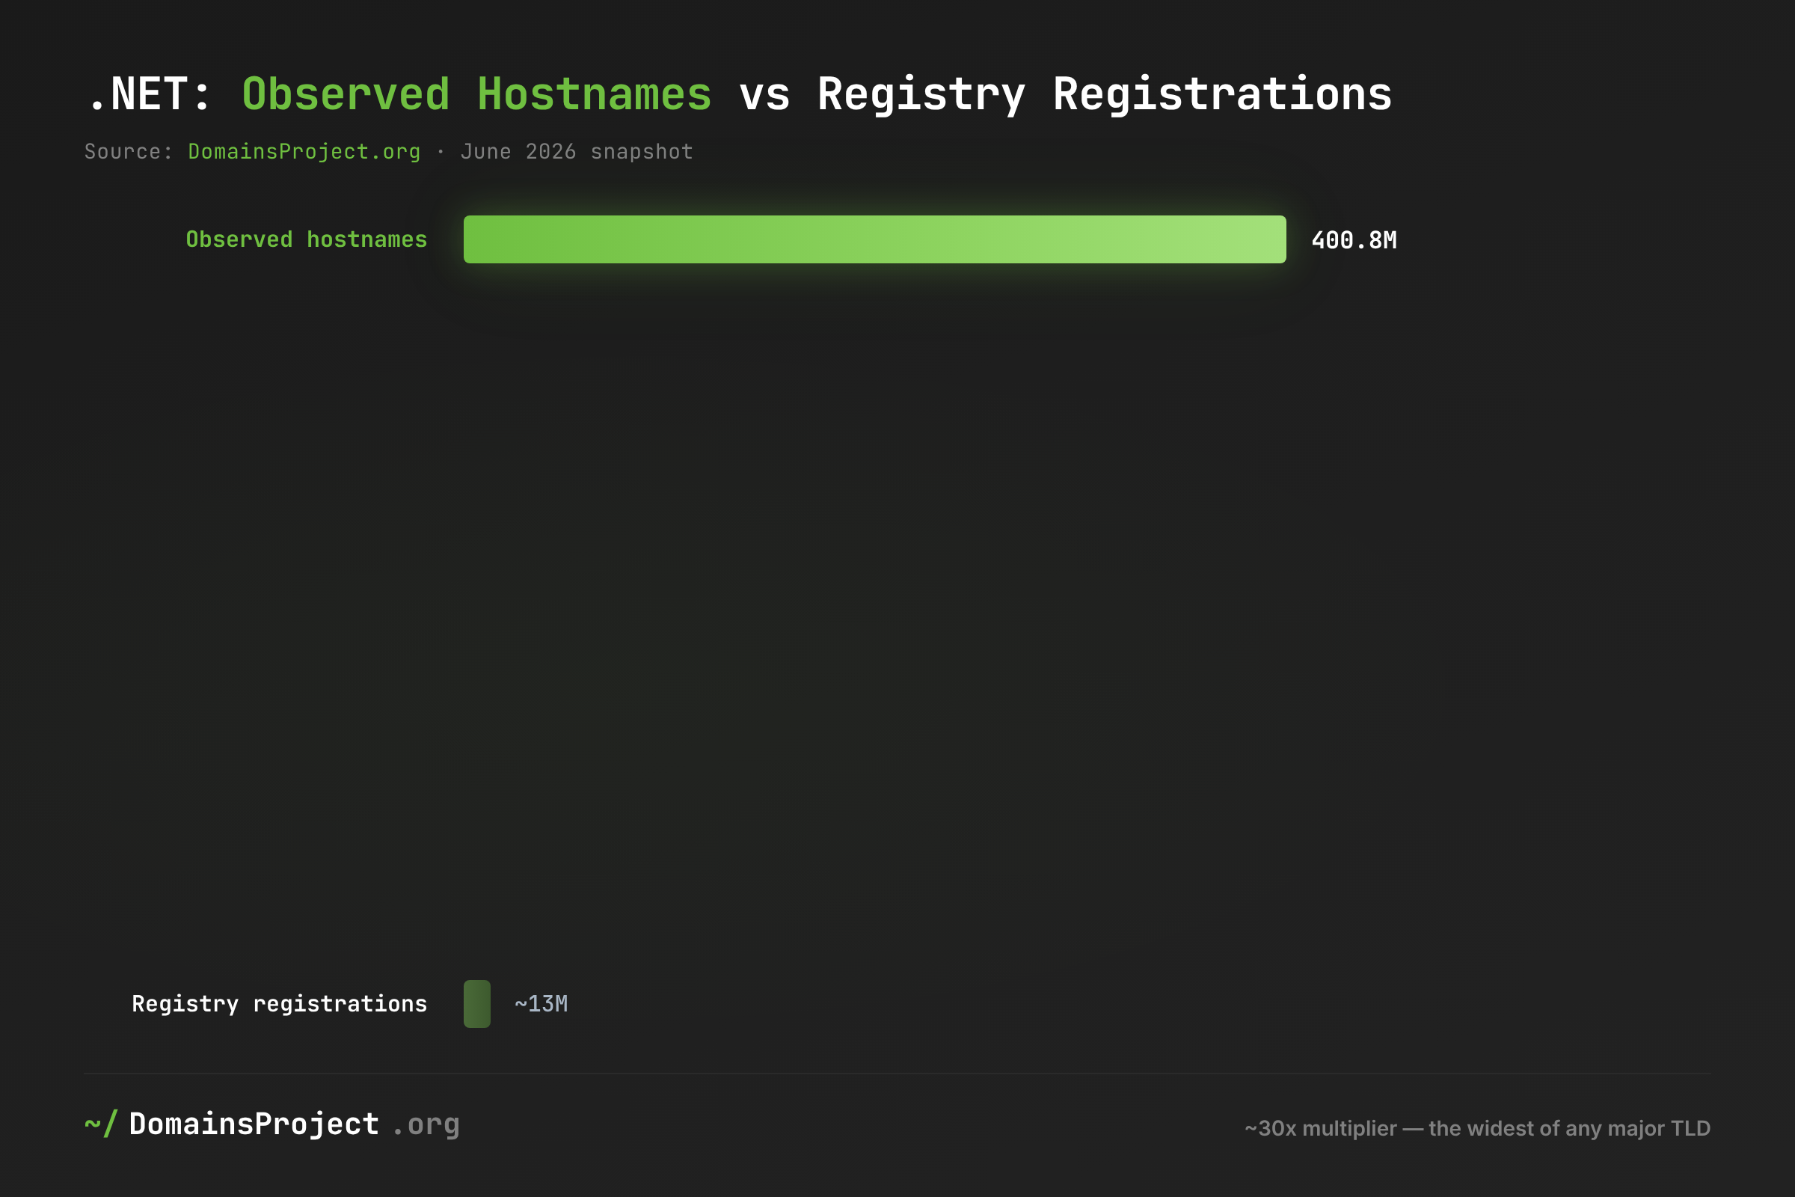Click the ~/ logo symbol in footer
Image resolution: width=1795 pixels, height=1197 pixels.
pyautogui.click(x=101, y=1124)
